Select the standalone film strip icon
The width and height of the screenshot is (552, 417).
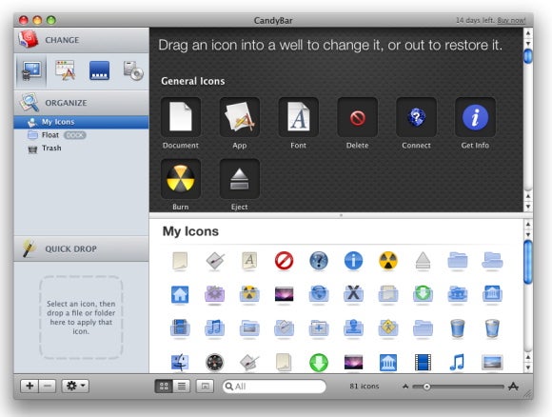click(423, 362)
